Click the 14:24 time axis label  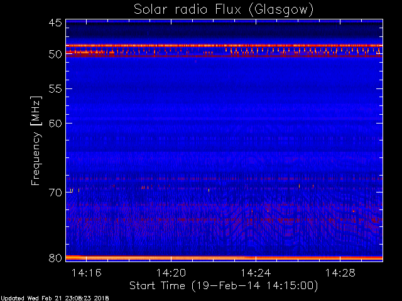[x=256, y=273]
